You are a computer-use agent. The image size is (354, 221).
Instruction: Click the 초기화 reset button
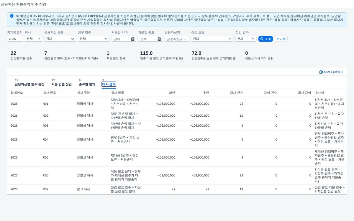(x=281, y=39)
